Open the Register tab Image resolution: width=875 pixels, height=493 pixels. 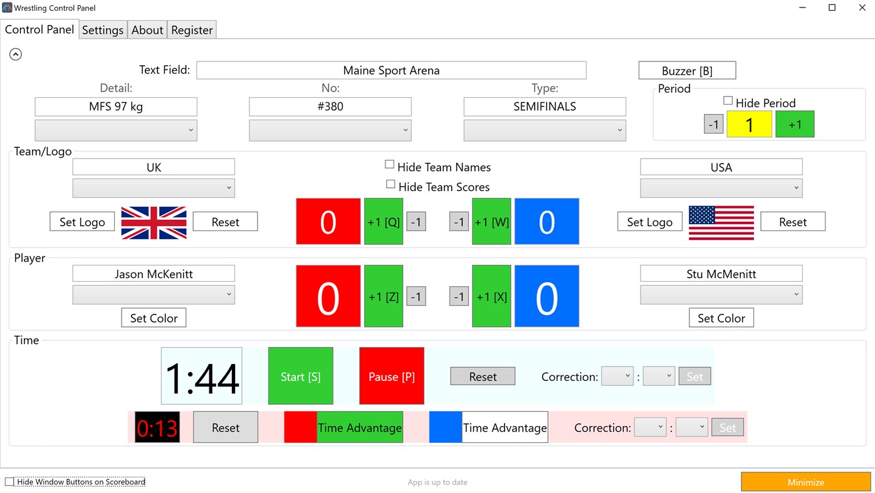point(191,29)
